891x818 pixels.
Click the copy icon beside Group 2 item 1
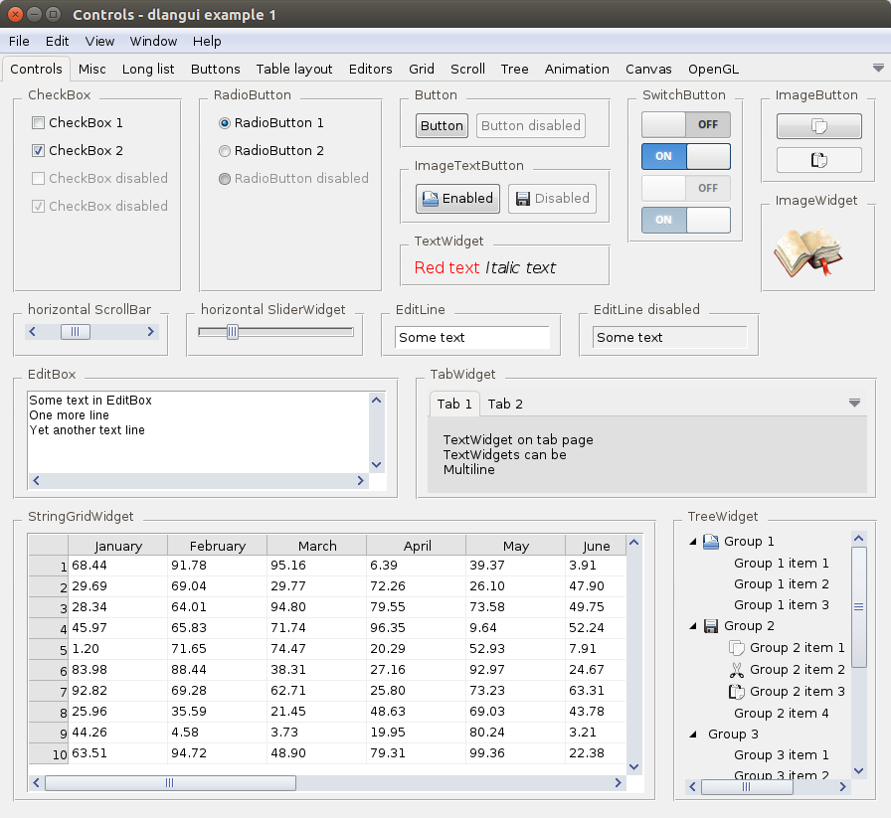[x=737, y=648]
